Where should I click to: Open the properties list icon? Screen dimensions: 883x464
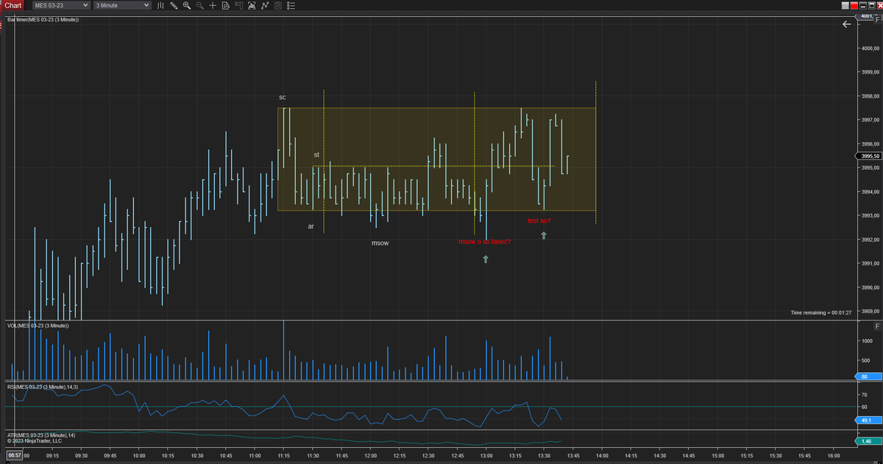coord(291,5)
